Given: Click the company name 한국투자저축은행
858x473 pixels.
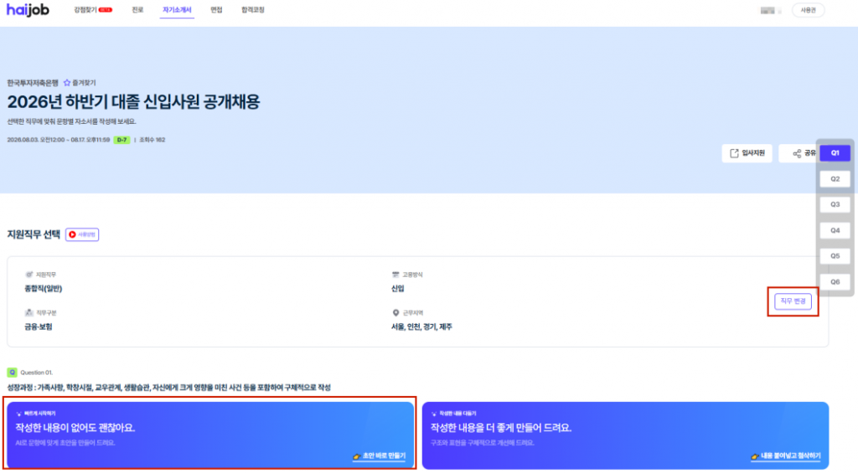Looking at the screenshot, I should click(33, 83).
